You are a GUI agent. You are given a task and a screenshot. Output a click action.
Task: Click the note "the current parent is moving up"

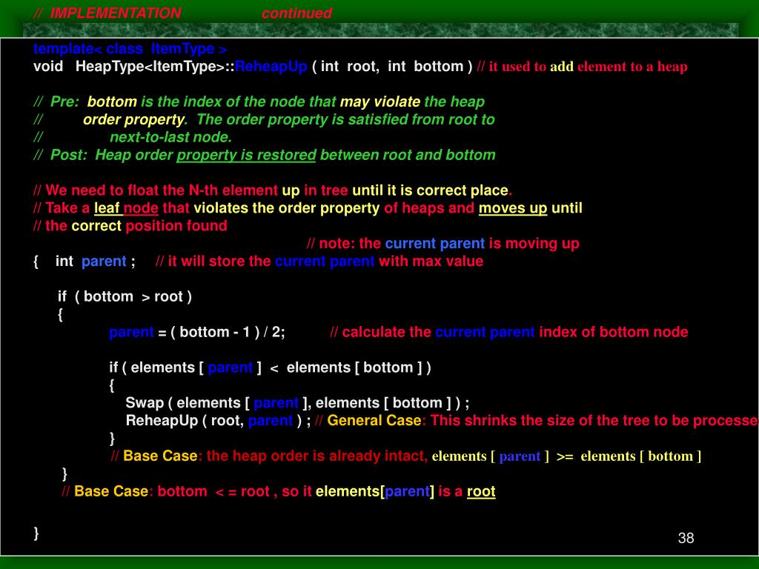pyautogui.click(x=443, y=243)
